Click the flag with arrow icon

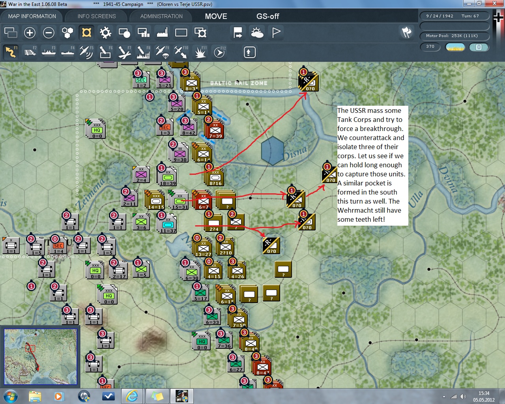(238, 32)
